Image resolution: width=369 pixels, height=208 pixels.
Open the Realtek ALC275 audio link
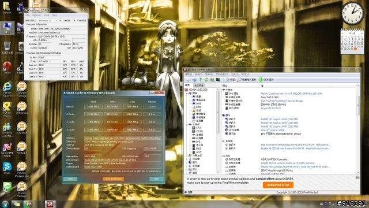[x=295, y=148]
